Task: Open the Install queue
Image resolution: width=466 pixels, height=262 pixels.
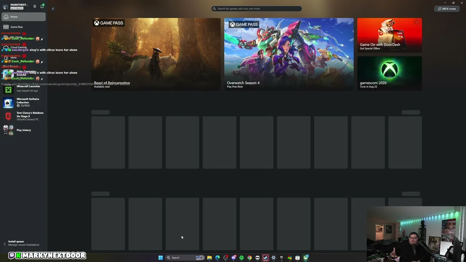Action: 23,243
